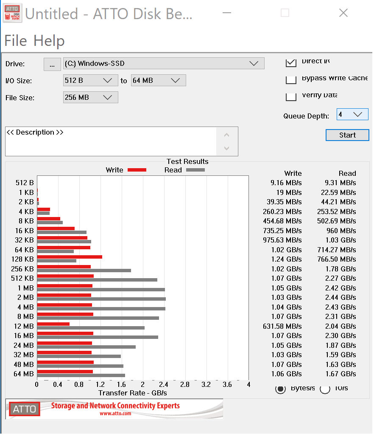
Task: Open the I/O Size maximum dropdown (64 MB)
Action: coord(158,81)
